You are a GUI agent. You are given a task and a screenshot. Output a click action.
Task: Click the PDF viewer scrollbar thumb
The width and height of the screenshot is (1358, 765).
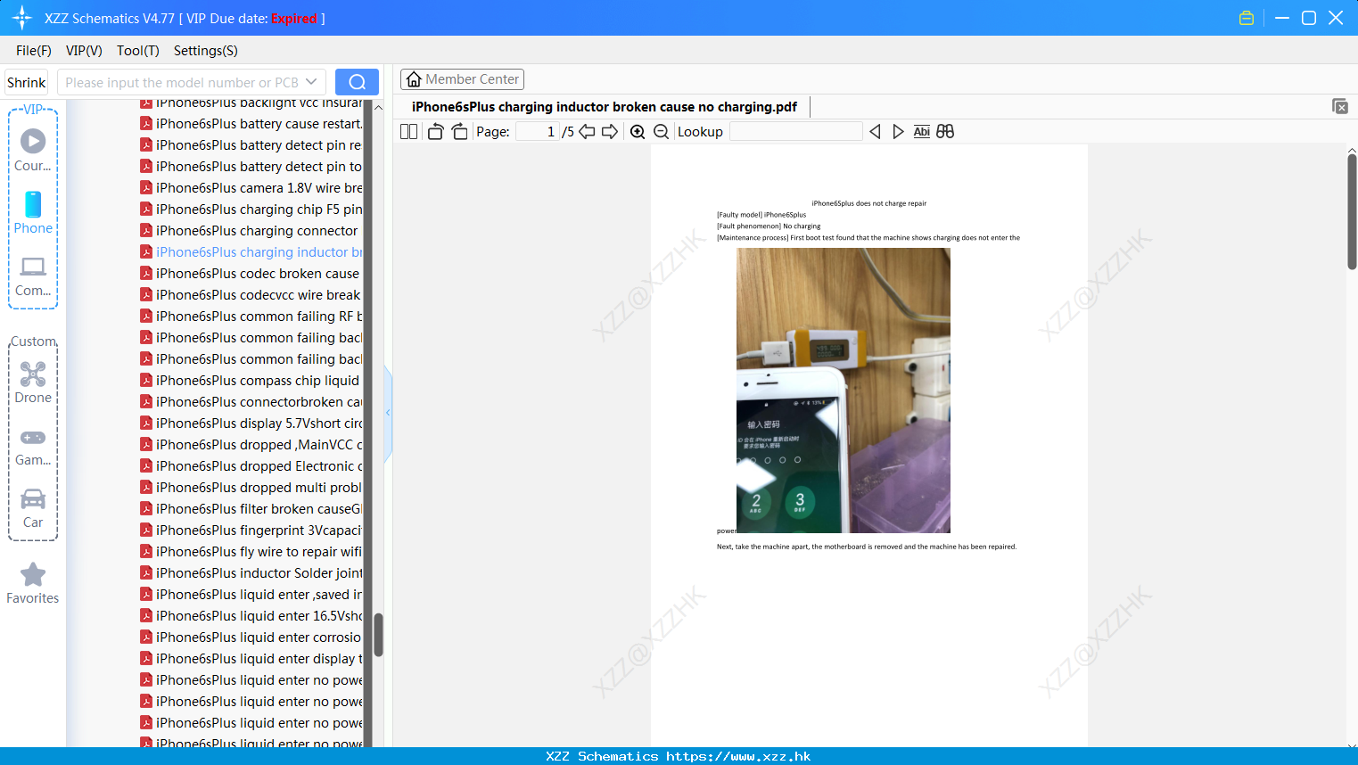point(1352,211)
